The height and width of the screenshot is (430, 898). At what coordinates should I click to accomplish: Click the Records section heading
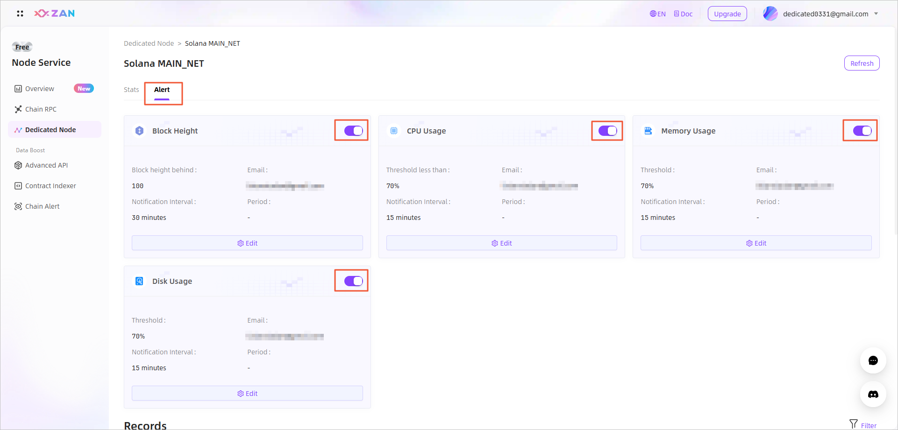coord(145,425)
